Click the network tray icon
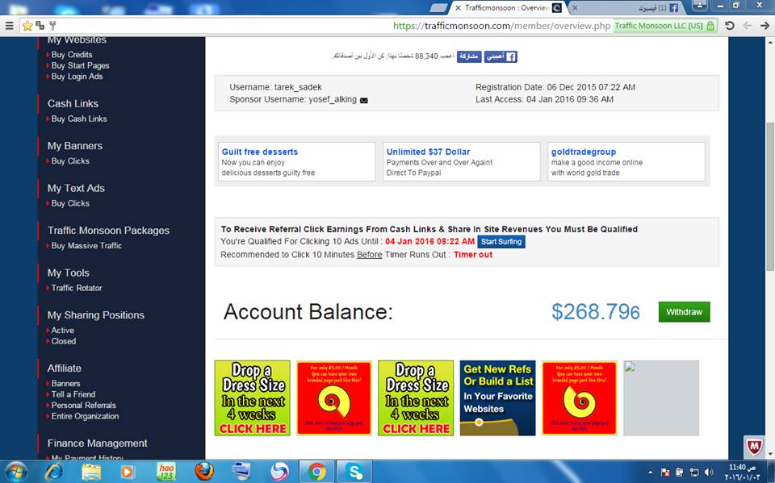 coord(694,473)
